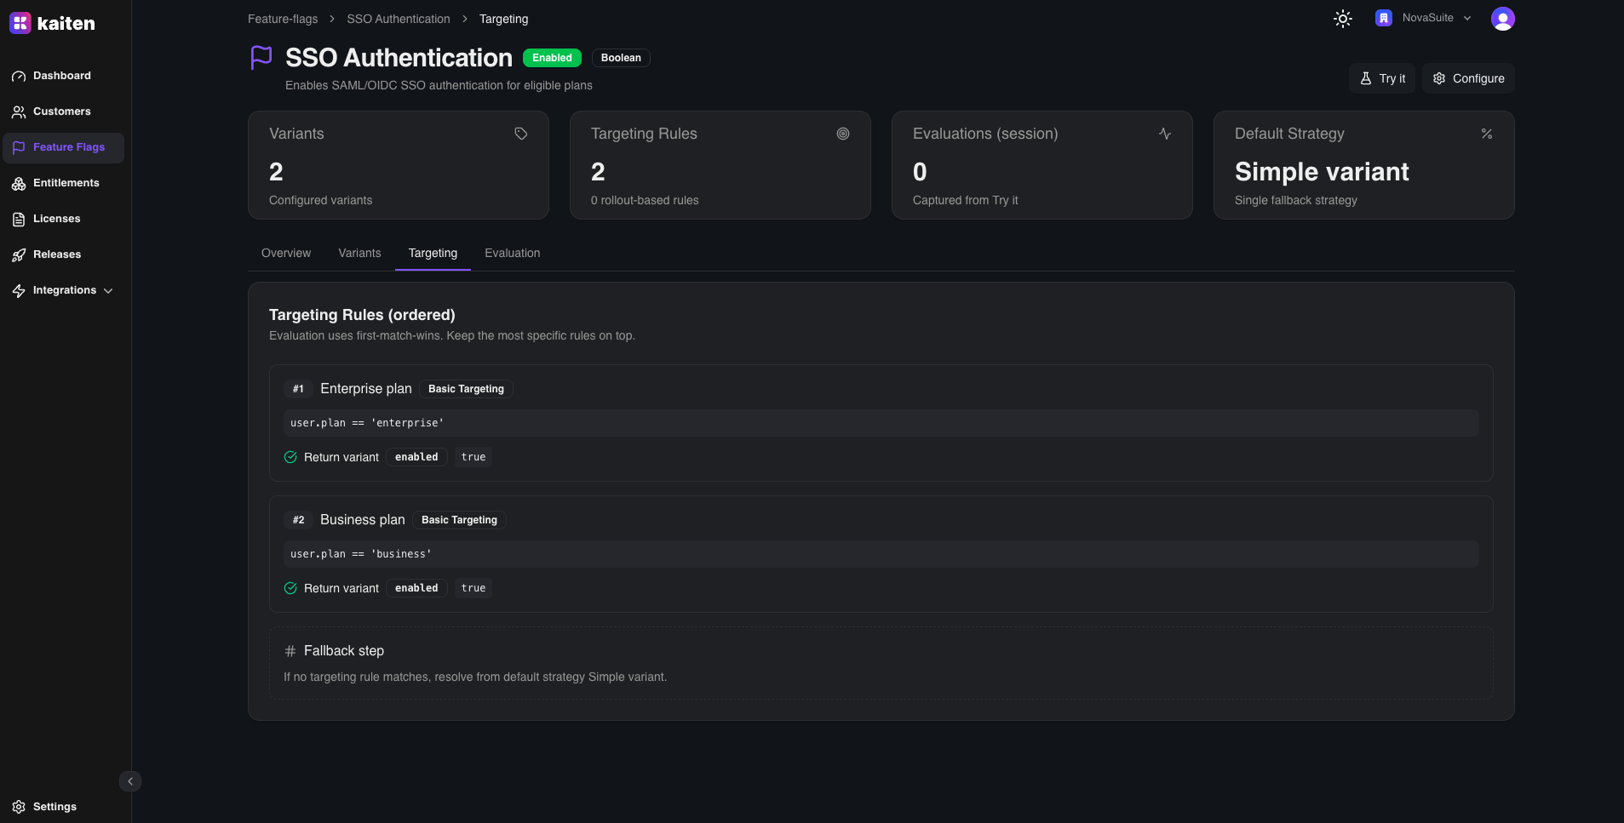Click the Feature-flags breadcrumb link
The width and height of the screenshot is (1624, 823).
[283, 19]
